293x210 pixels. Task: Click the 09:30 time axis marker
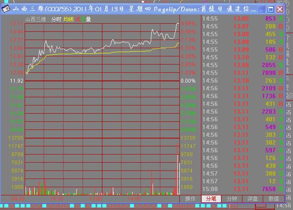tap(17, 199)
